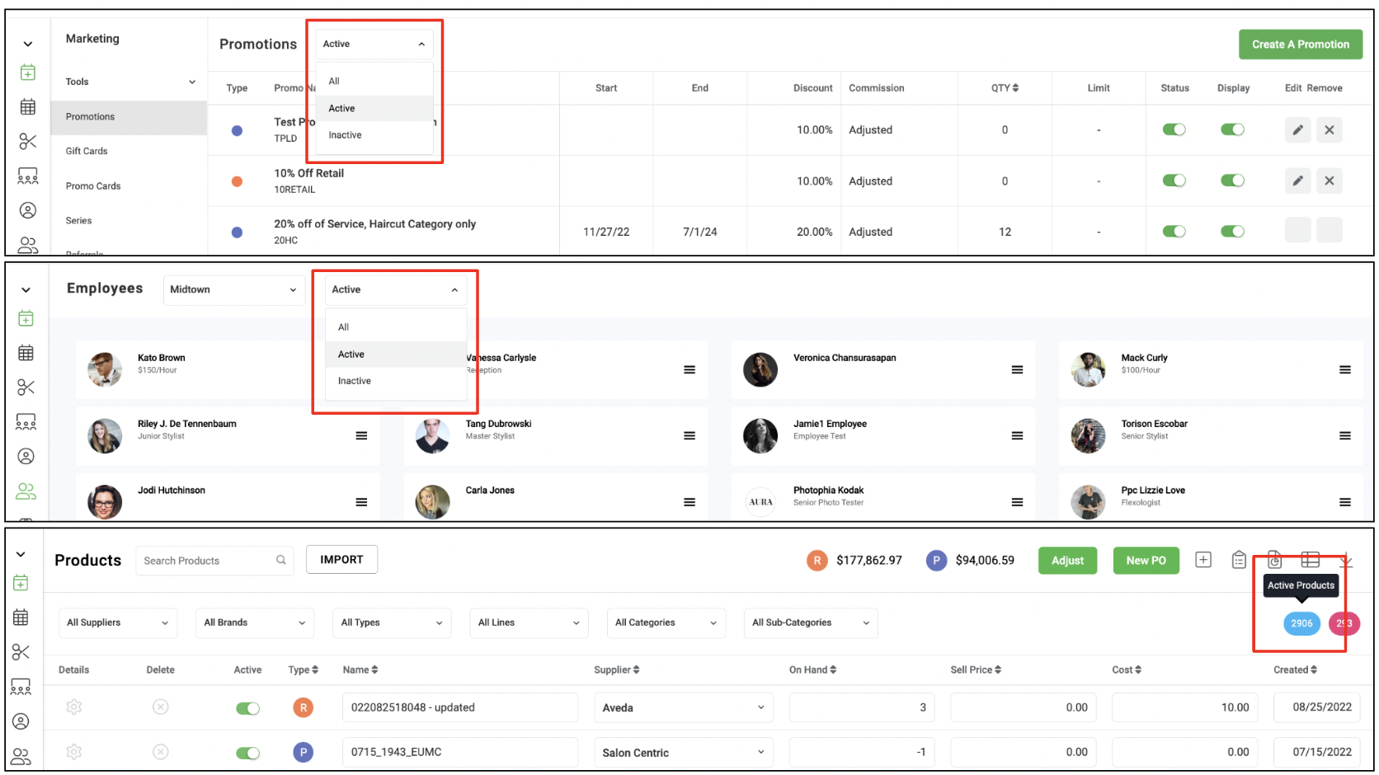Click the blue 2906 active products badge
Image resolution: width=1379 pixels, height=775 pixels.
(x=1301, y=623)
